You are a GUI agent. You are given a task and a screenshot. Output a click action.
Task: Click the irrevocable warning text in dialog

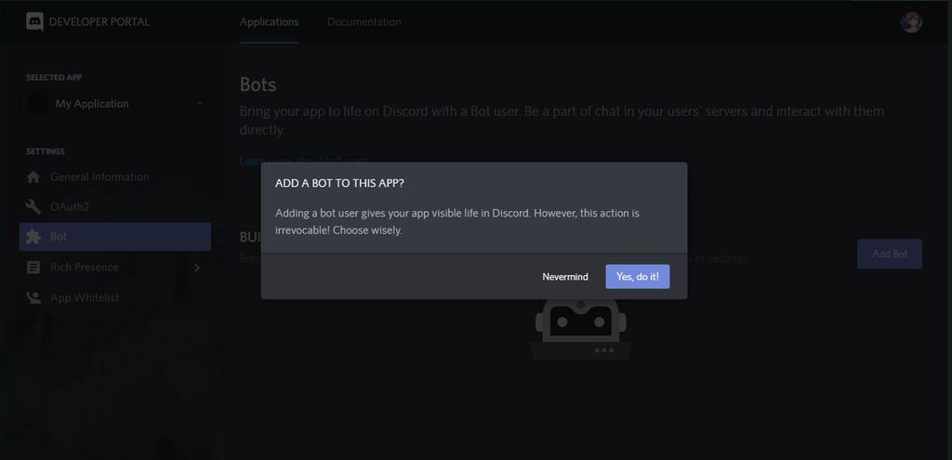coord(457,222)
